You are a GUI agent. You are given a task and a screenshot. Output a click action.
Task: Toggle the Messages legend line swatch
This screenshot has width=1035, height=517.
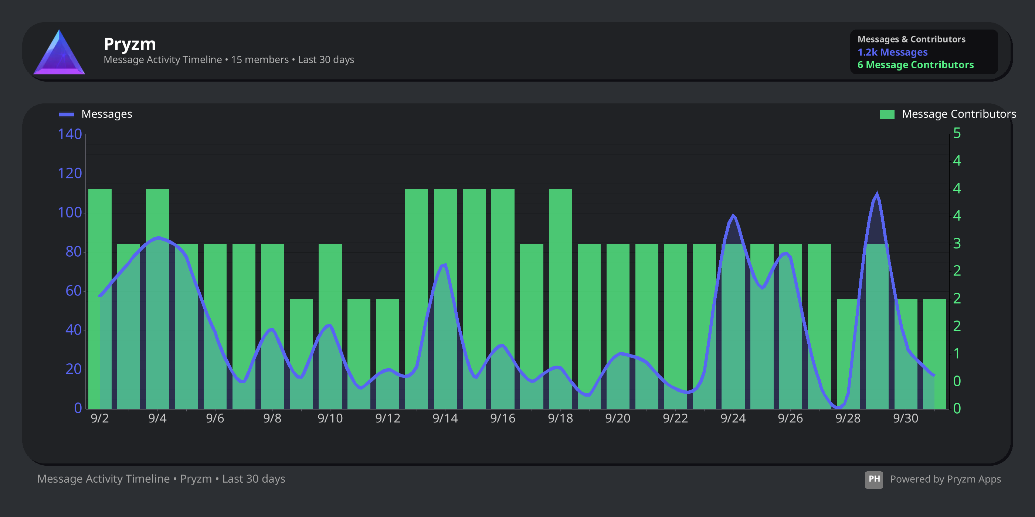(66, 114)
